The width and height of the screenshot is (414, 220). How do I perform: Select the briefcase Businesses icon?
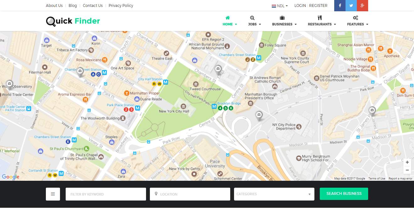[x=282, y=18]
